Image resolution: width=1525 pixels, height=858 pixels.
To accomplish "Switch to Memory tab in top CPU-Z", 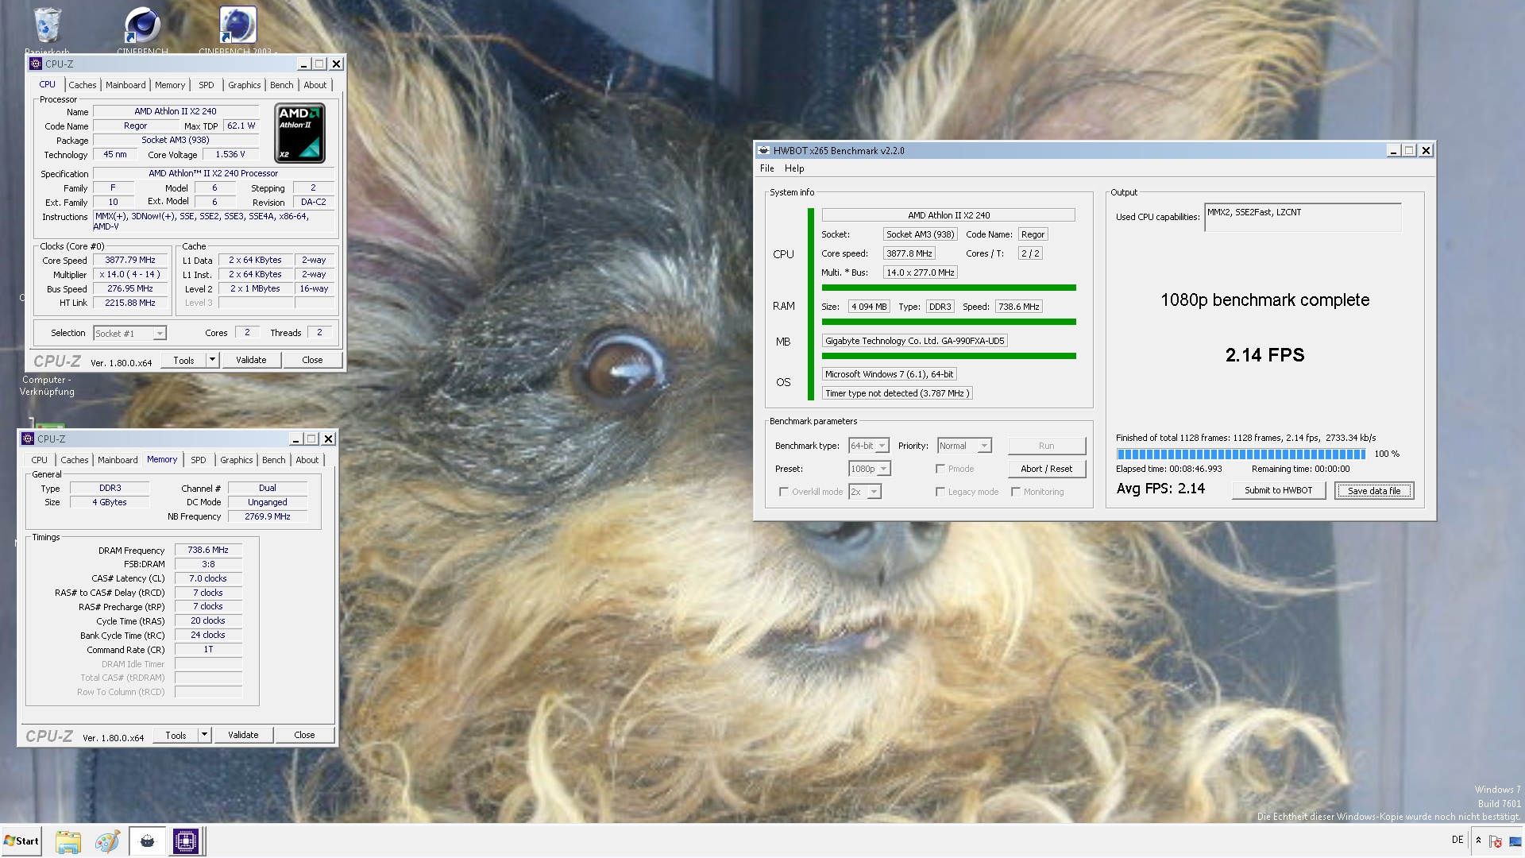I will pos(170,85).
